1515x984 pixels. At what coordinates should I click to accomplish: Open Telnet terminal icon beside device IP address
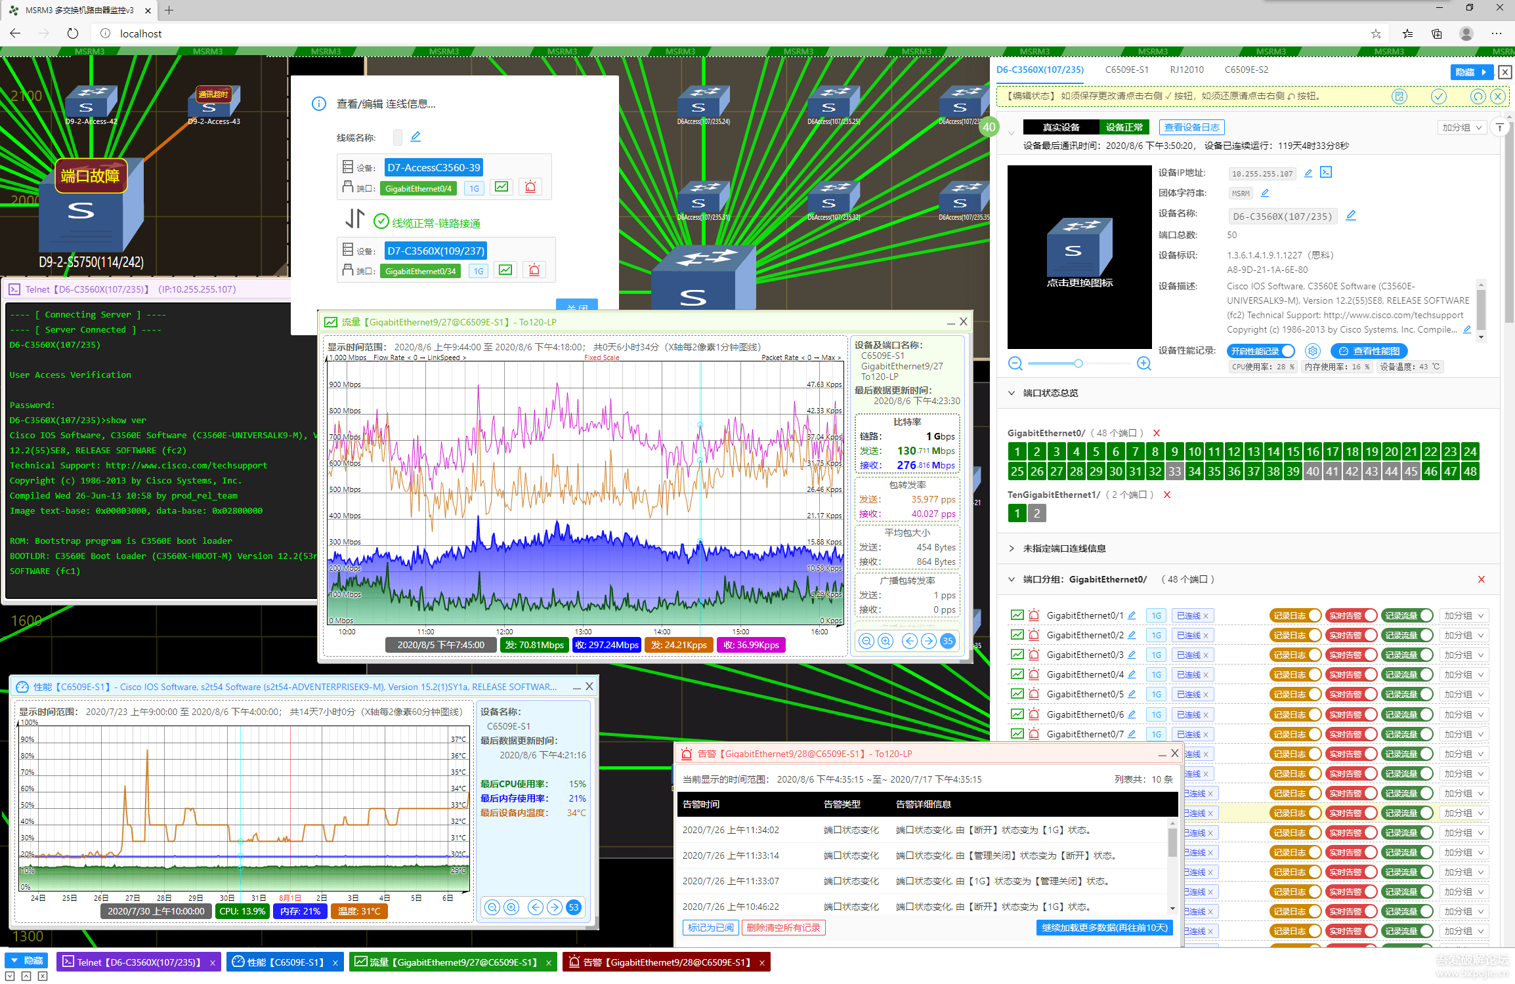click(1326, 173)
